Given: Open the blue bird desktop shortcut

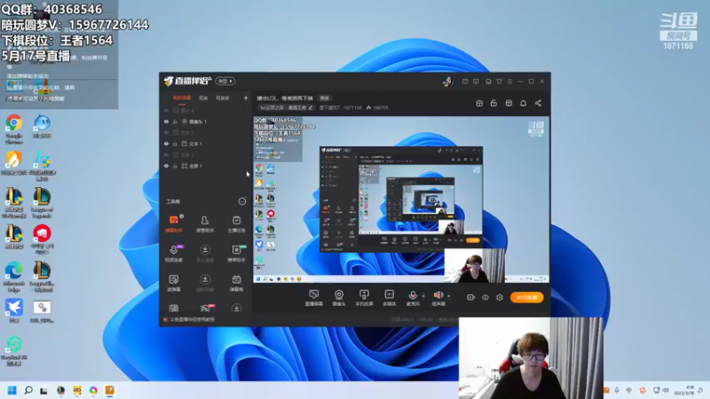Looking at the screenshot, I should coord(14,311).
